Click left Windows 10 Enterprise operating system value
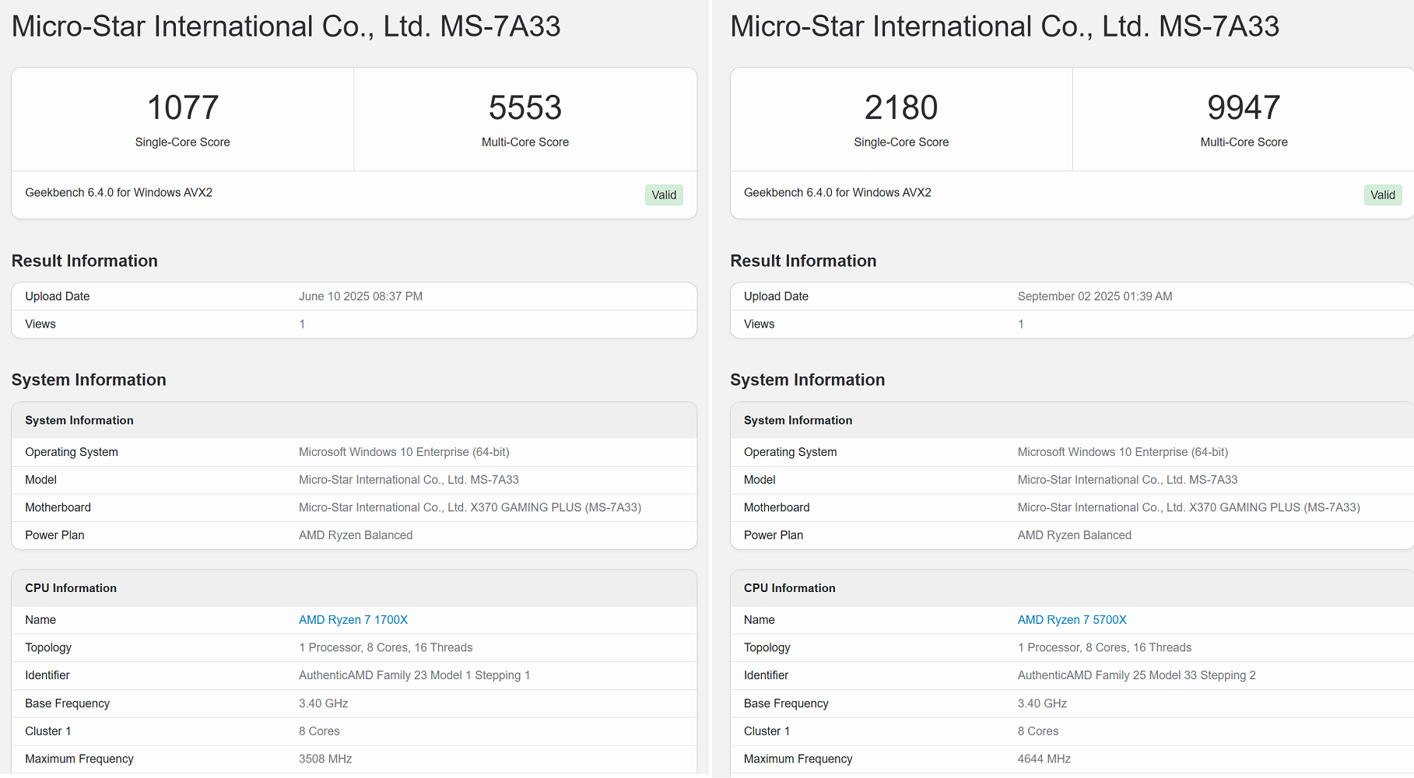The image size is (1414, 778). tap(404, 452)
